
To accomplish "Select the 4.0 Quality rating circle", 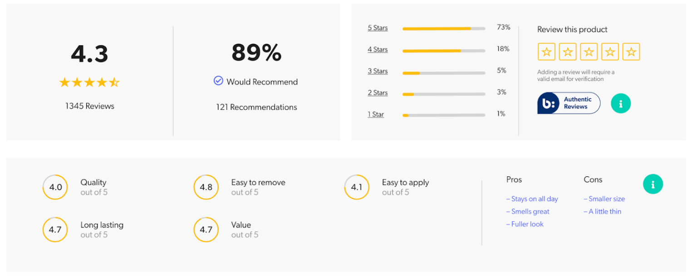I will pos(55,187).
